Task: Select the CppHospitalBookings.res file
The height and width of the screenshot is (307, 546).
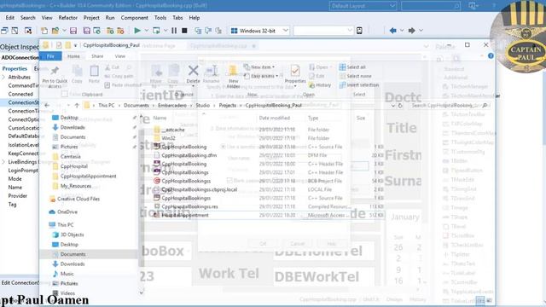Action: coord(189,206)
